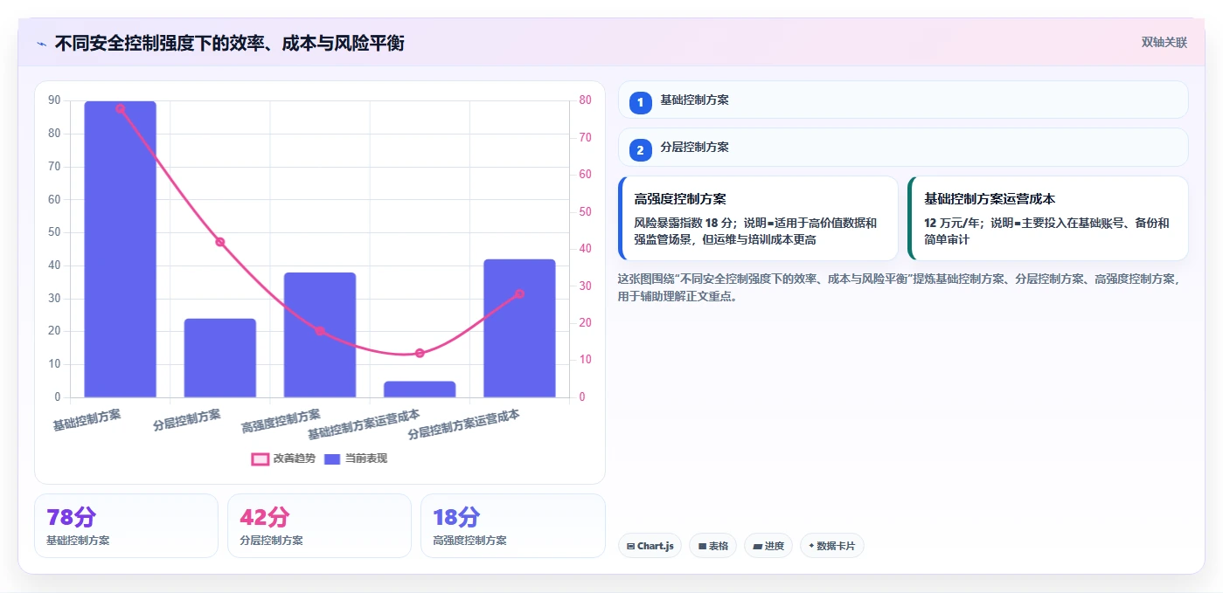
Task: Click the bar for 分层控制方案
Action: pos(220,358)
